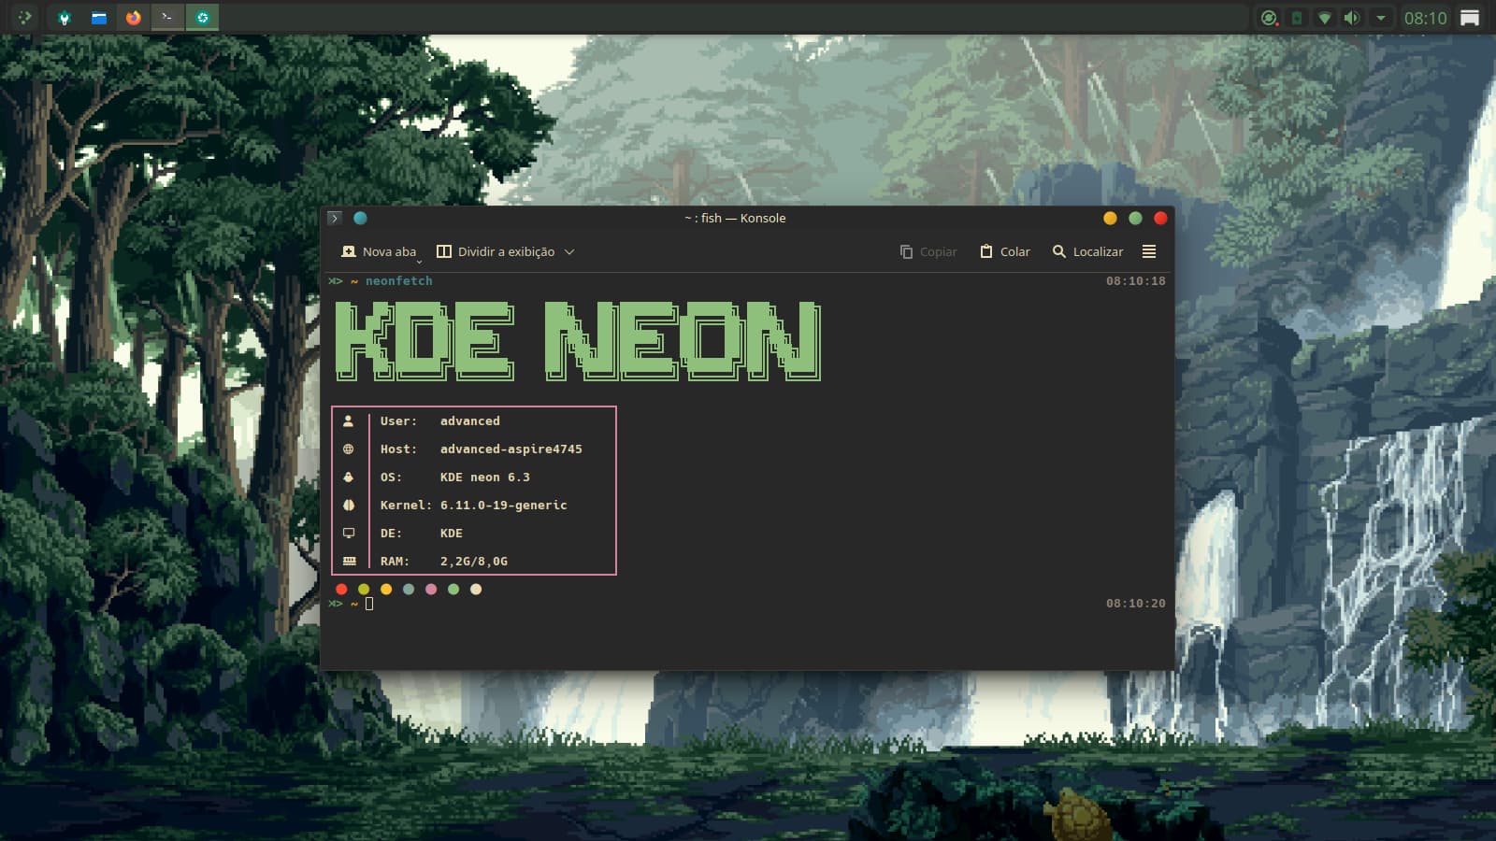
Task: Open search with Localizar
Action: click(1087, 251)
